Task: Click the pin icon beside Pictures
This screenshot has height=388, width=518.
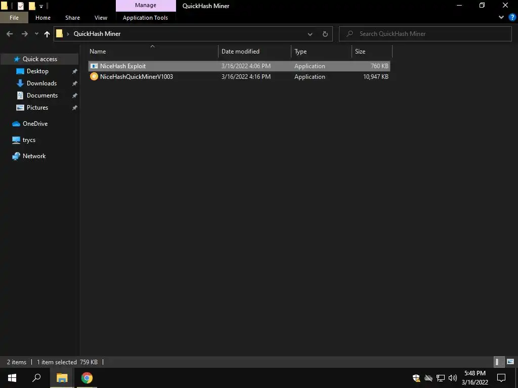Action: (75, 108)
